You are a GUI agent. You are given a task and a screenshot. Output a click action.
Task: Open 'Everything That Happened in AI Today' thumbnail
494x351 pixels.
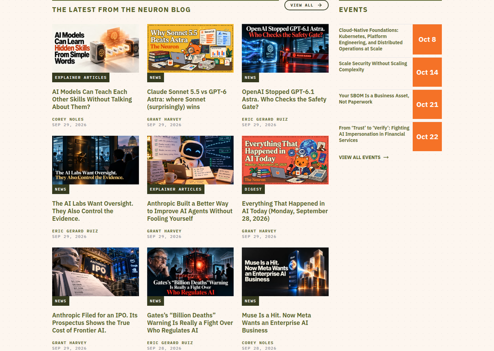pos(285,160)
